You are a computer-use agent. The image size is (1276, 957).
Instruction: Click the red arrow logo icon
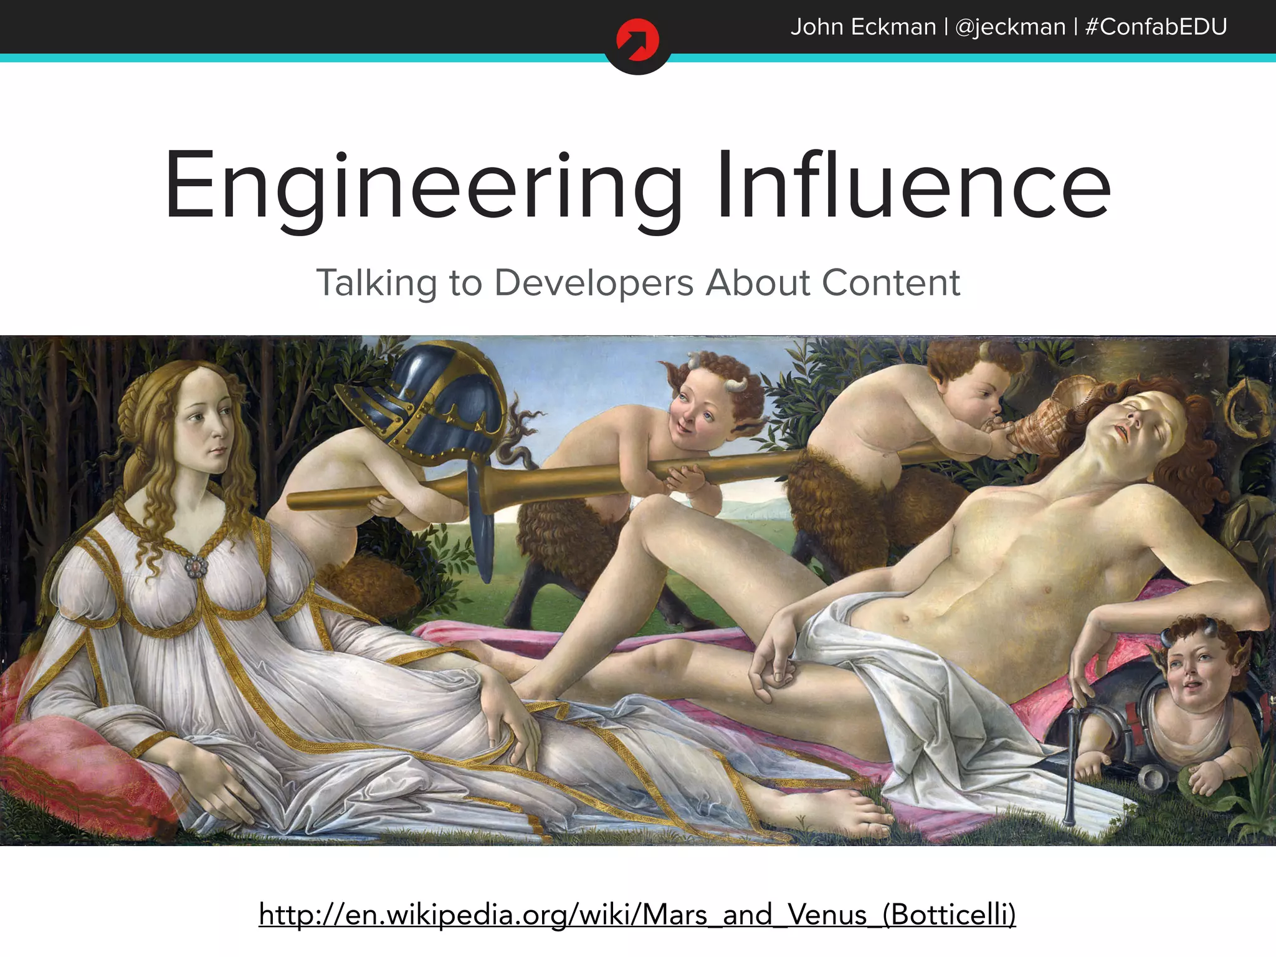[637, 40]
